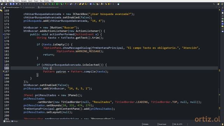Open the File menu

click(2, 1)
